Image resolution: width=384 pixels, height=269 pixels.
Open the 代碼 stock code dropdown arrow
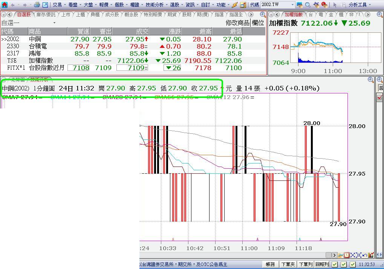coord(292,5)
